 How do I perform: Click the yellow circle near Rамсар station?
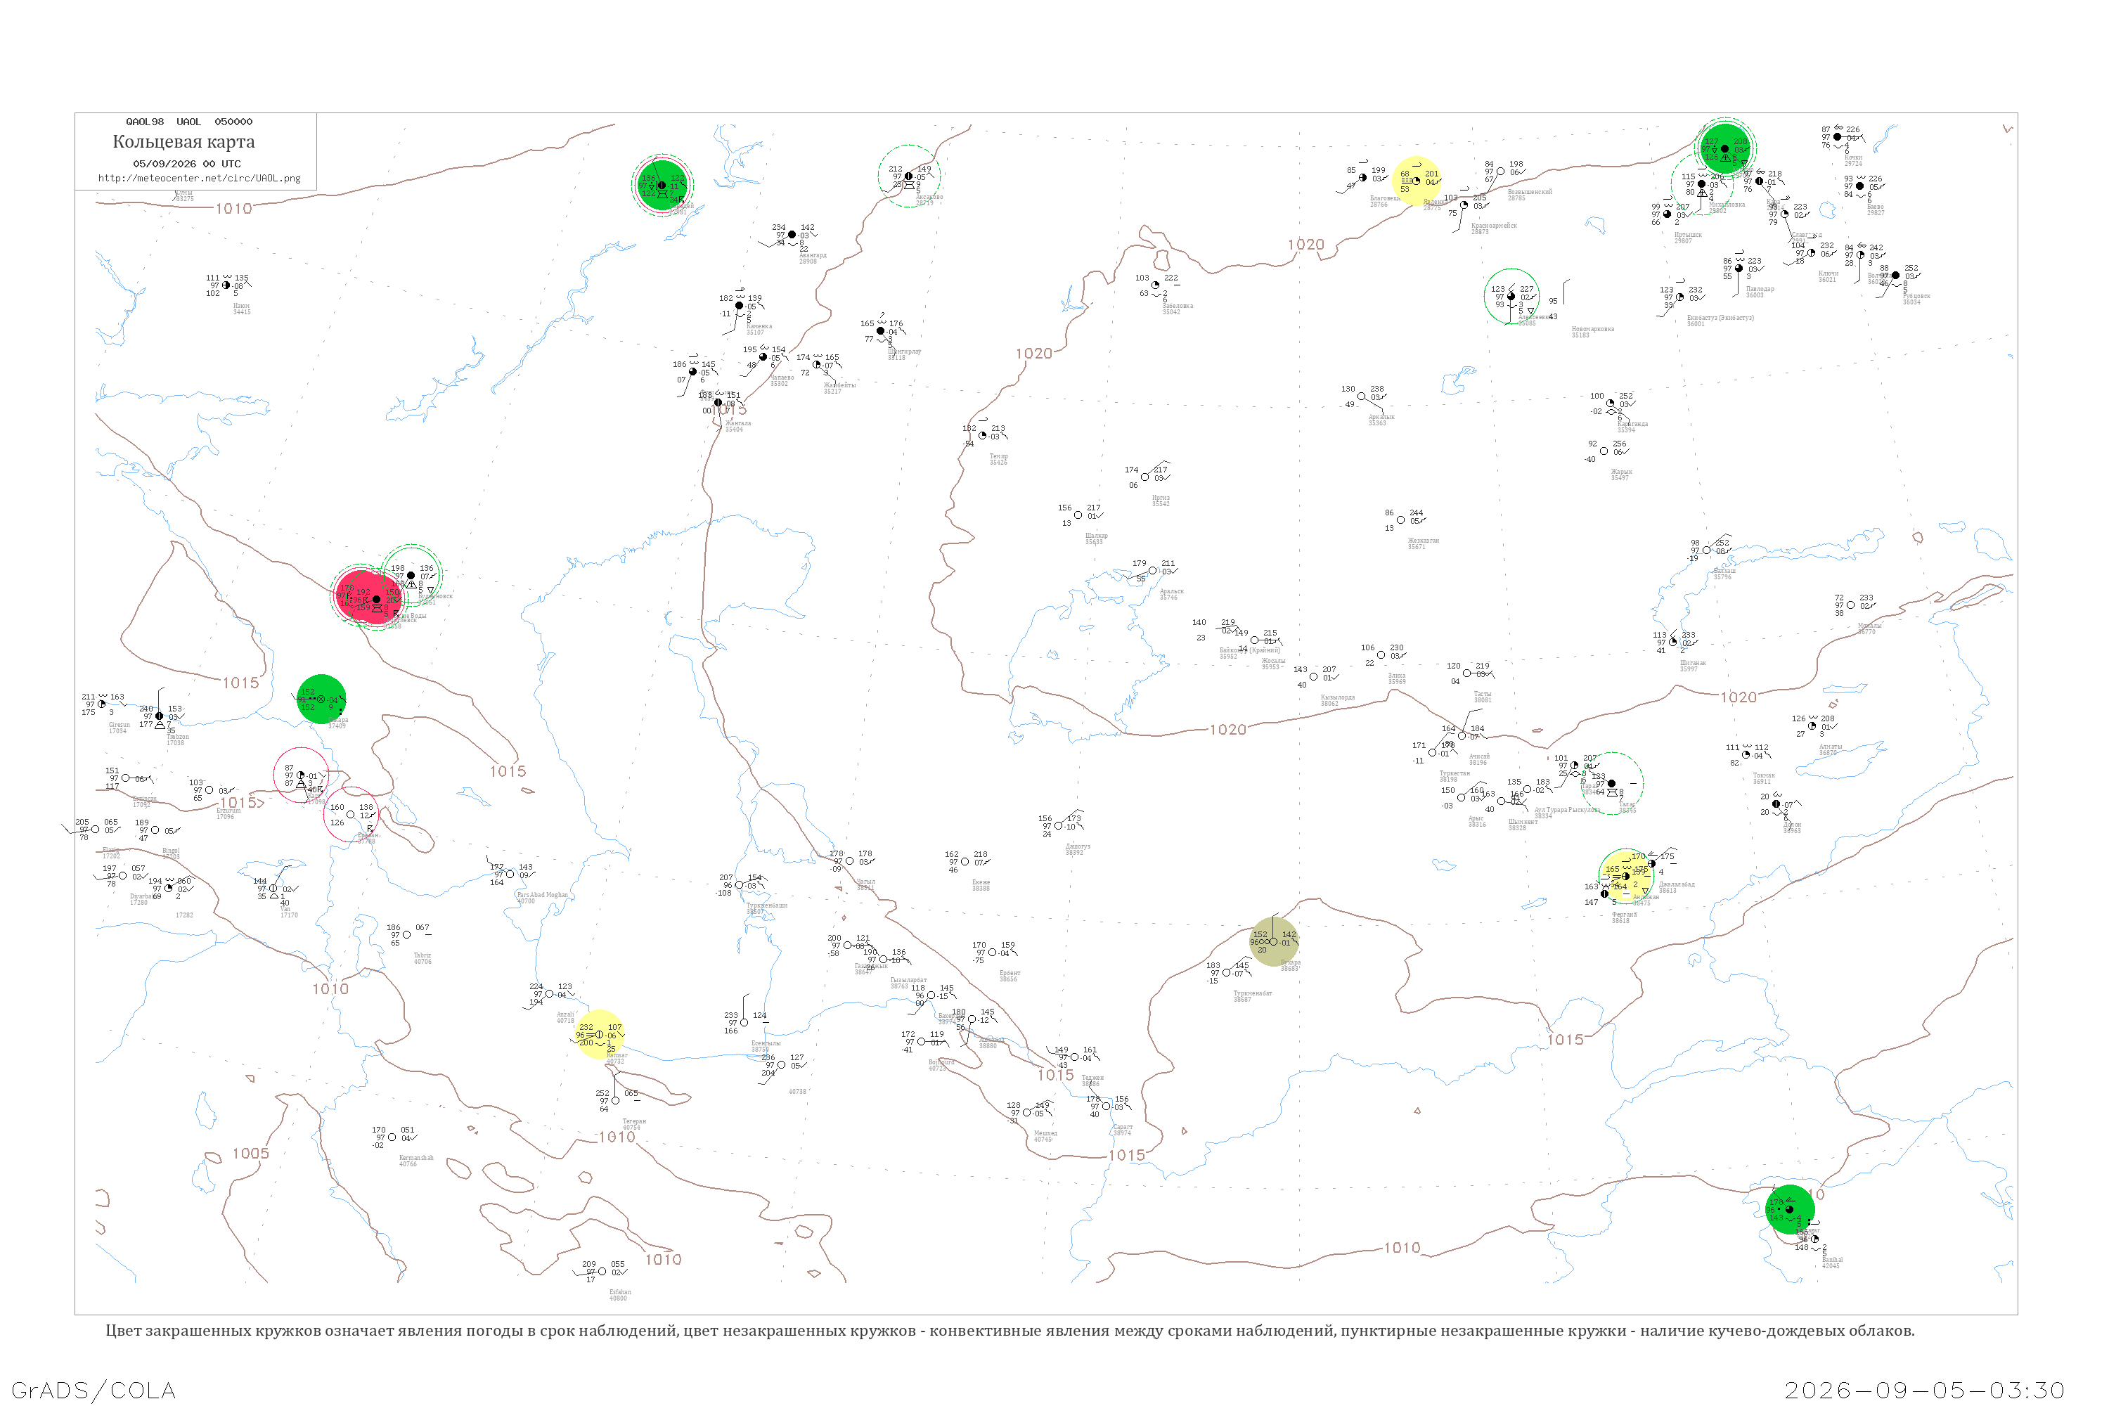[599, 1034]
